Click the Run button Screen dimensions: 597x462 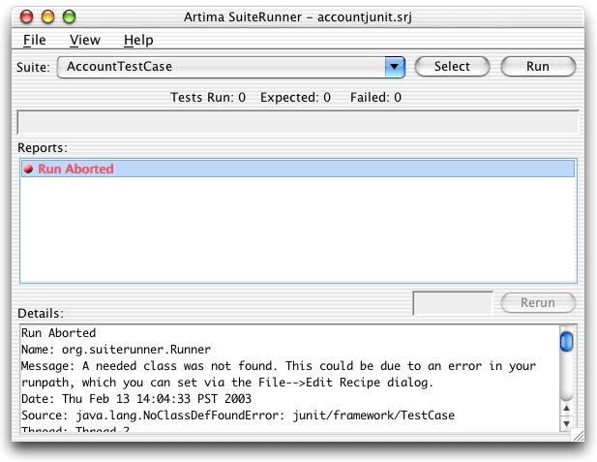[538, 67]
